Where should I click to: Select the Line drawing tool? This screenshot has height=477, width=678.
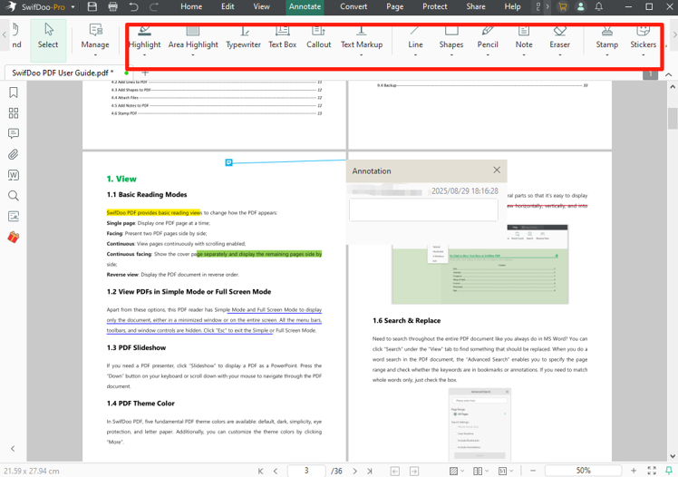415,40
